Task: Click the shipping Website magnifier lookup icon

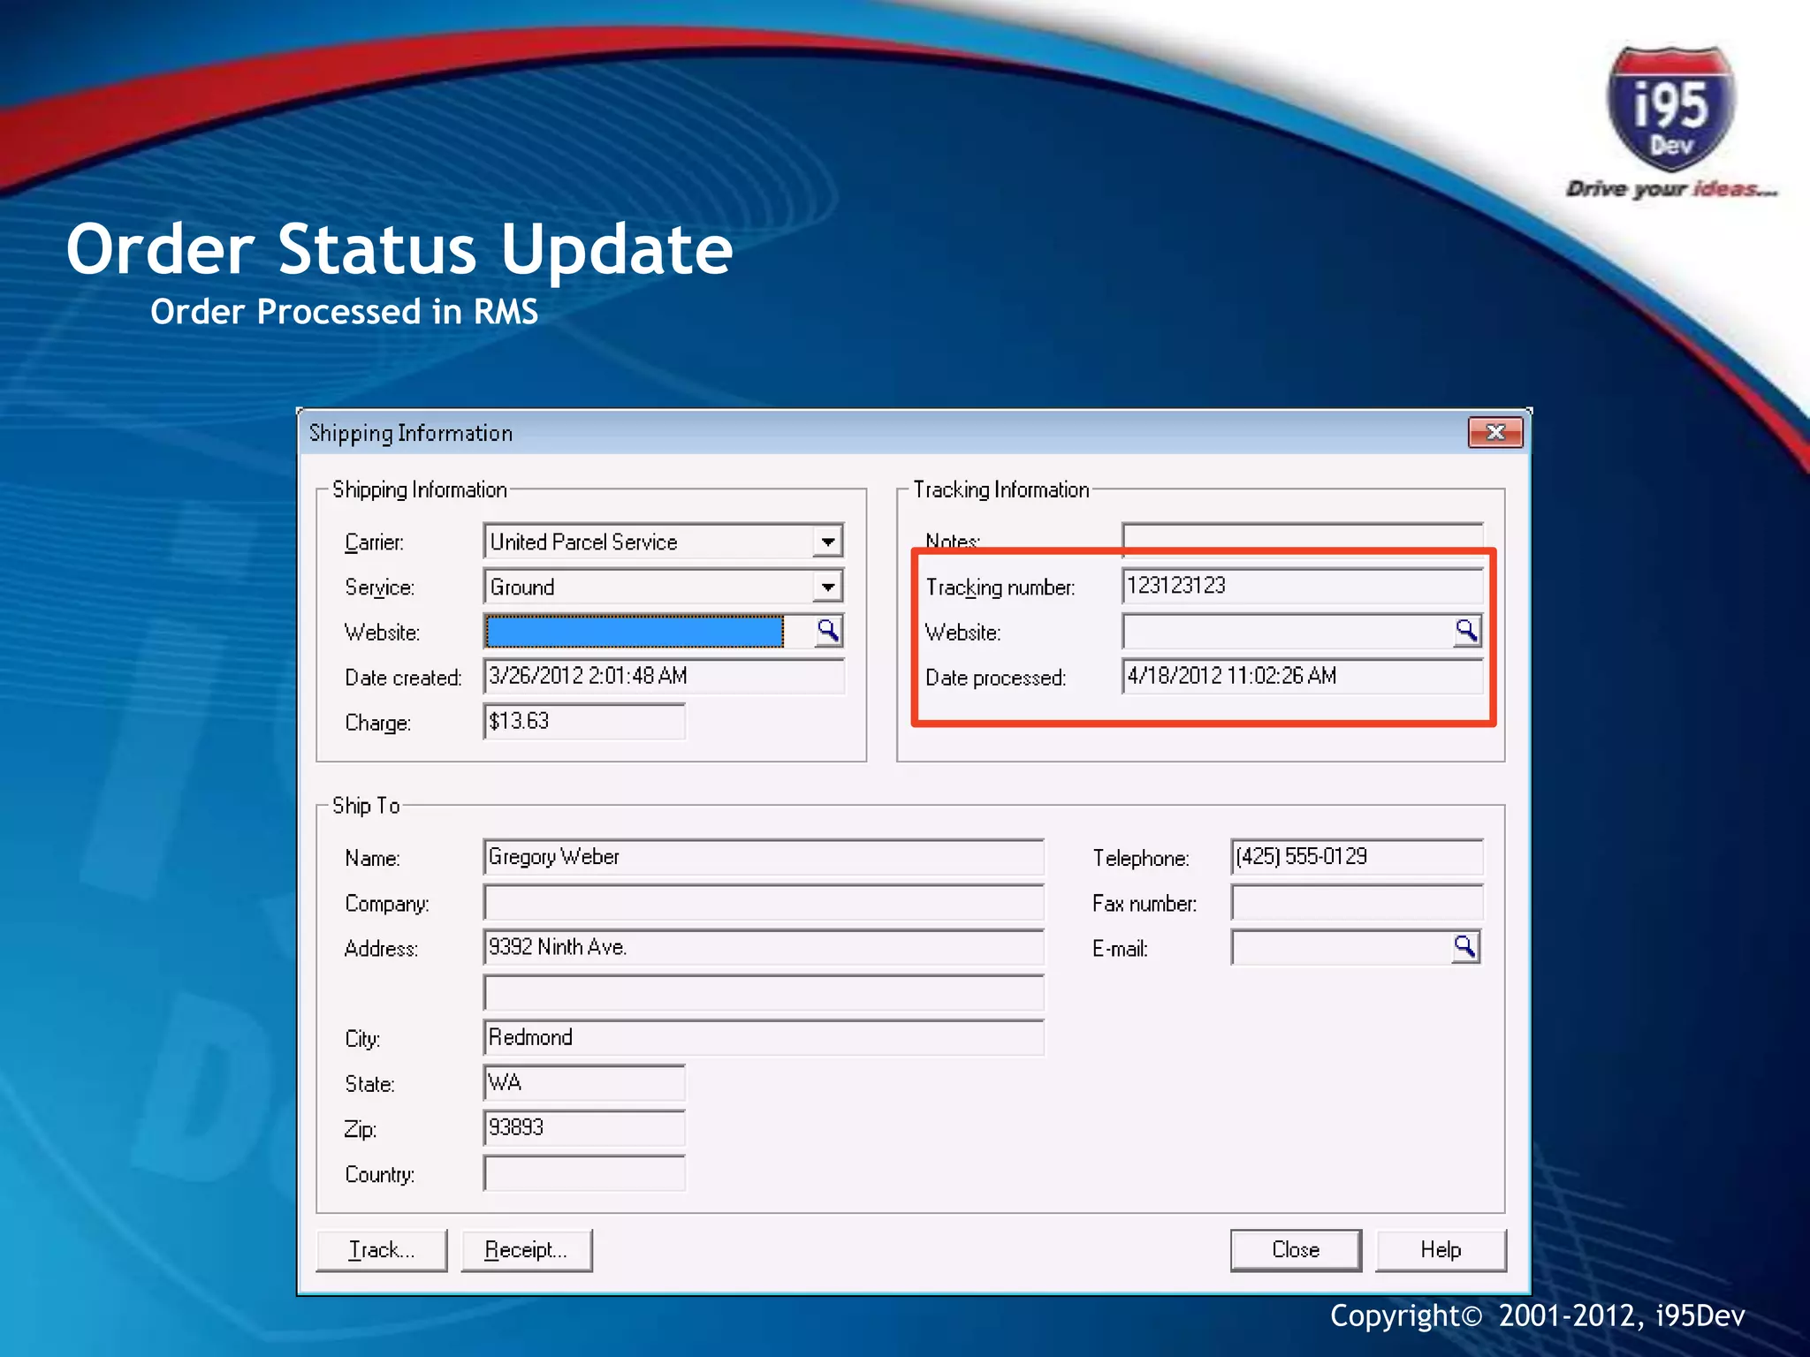Action: pos(827,631)
